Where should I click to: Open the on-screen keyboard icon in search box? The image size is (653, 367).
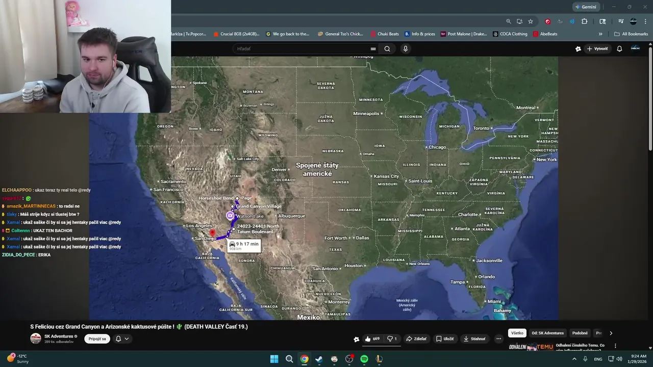[373, 49]
